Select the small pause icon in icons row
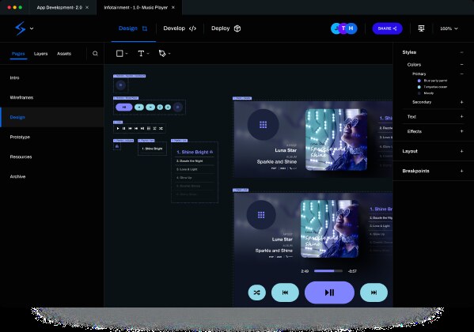 [x=123, y=128]
